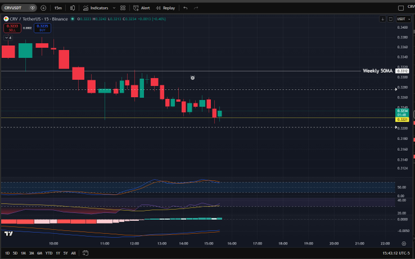Click the green 0.3234 current price label
Viewport: 415px width, 259px height.
tap(402, 112)
